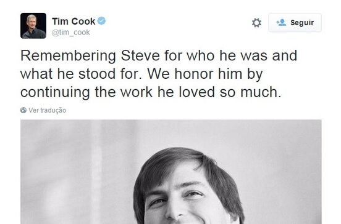
Task: Visit the @tim_cook handle link
Action: (70, 33)
